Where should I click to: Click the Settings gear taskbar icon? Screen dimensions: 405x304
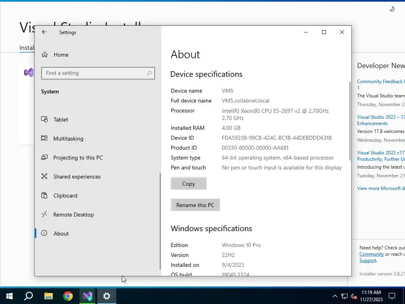[107, 296]
